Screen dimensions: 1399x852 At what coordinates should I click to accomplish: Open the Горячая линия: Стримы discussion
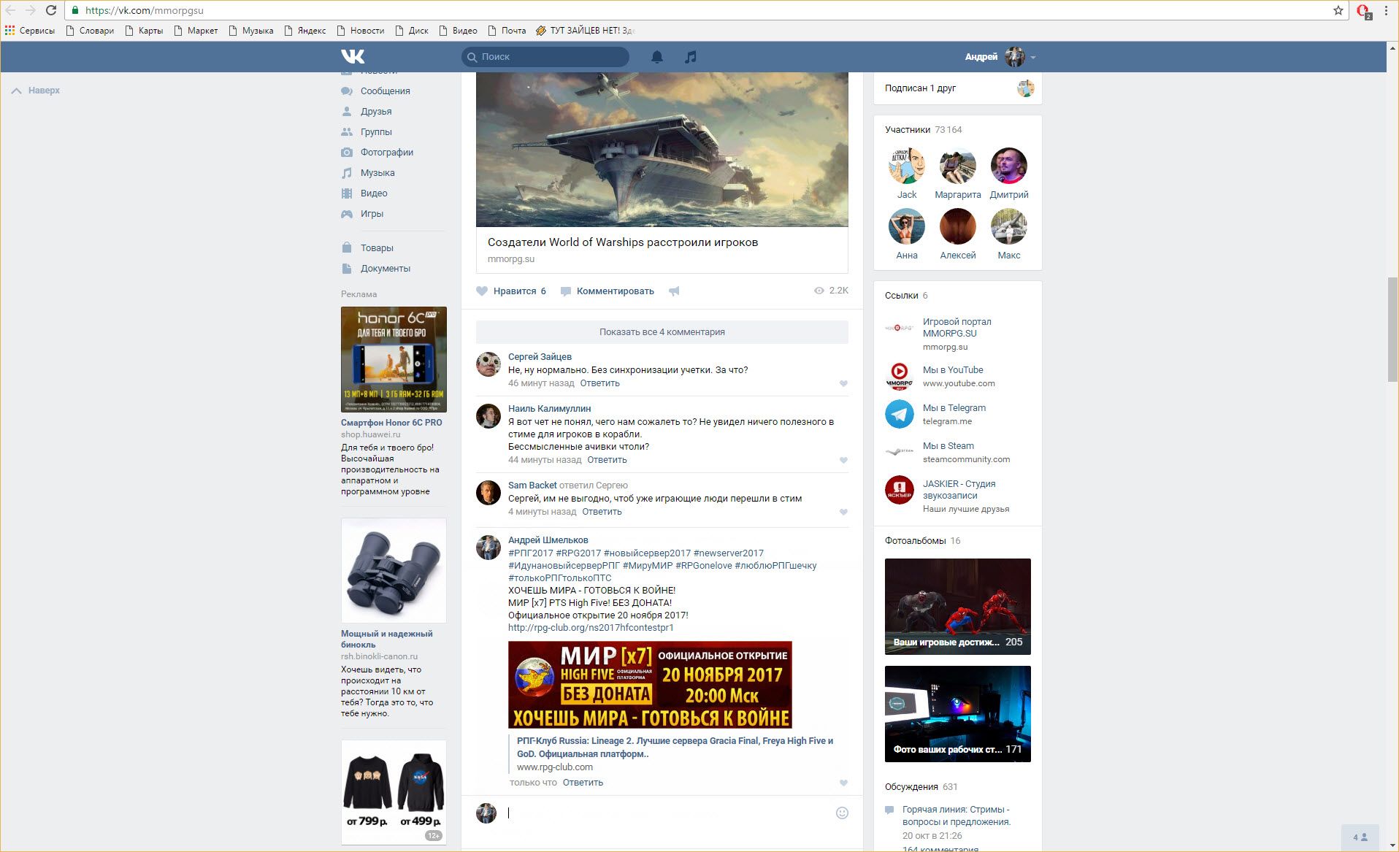957,815
